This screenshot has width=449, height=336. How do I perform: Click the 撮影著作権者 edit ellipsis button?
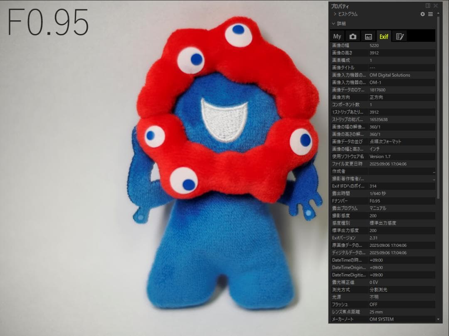[434, 179]
